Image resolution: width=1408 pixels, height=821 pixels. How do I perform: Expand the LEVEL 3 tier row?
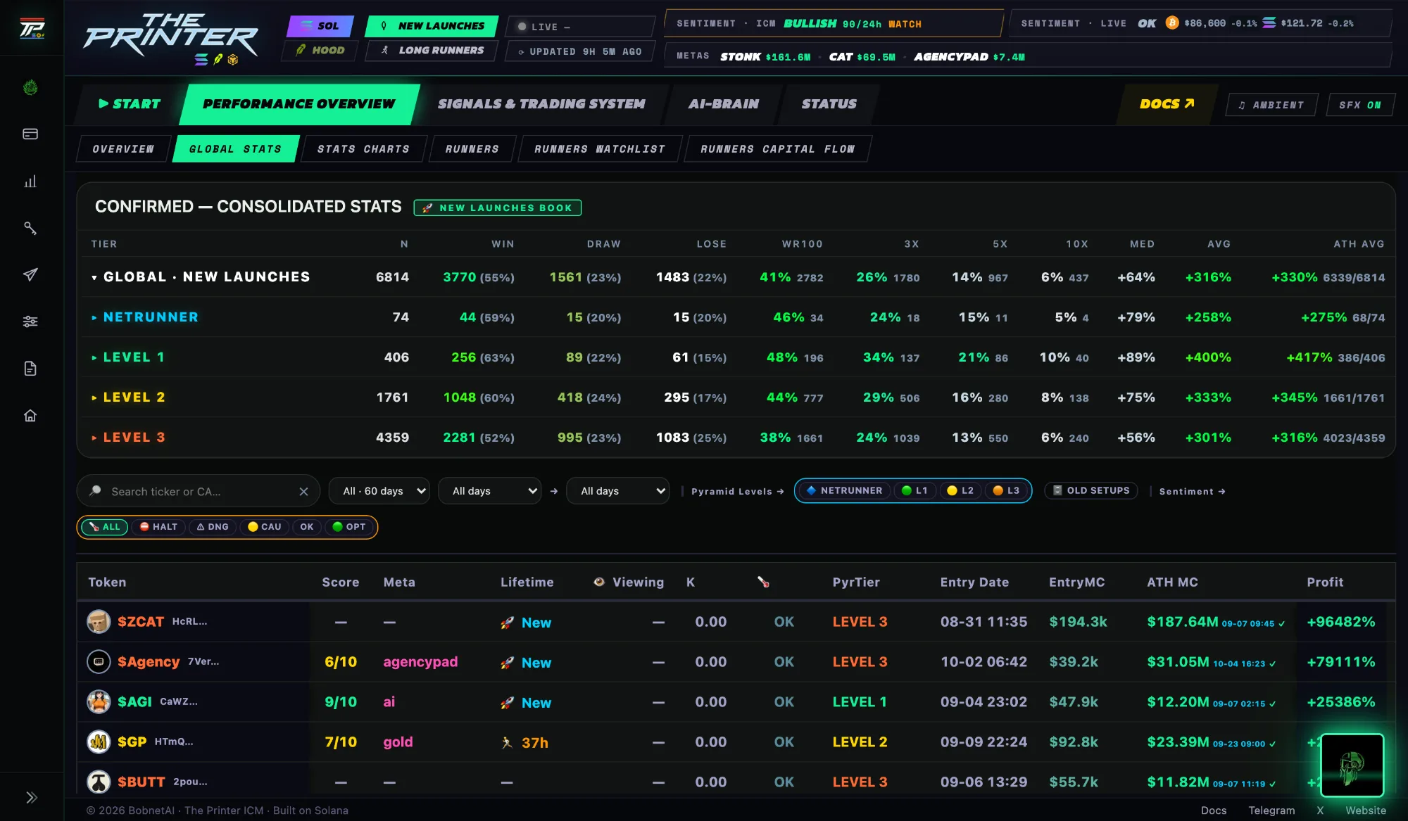click(x=94, y=438)
